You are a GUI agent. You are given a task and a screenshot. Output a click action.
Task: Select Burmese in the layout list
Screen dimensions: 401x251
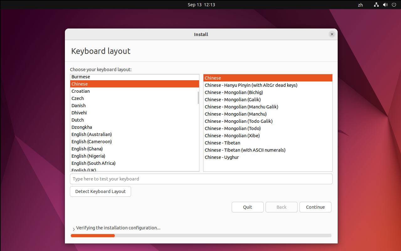click(x=135, y=77)
